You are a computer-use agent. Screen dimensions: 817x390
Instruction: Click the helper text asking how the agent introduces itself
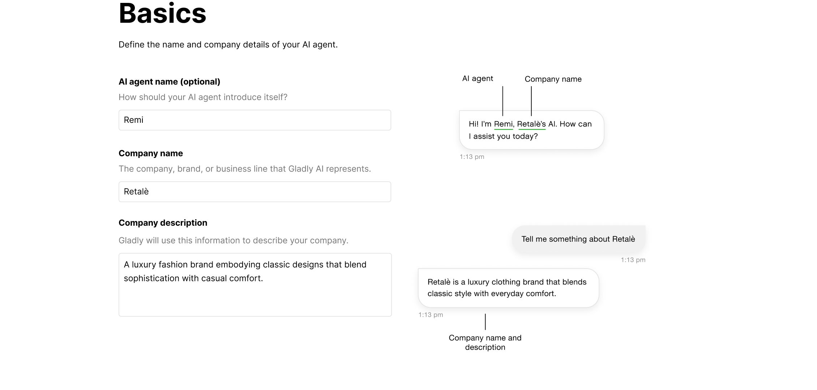[203, 97]
